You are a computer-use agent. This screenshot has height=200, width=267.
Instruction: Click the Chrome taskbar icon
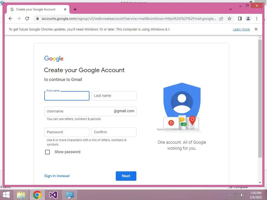[37, 195]
